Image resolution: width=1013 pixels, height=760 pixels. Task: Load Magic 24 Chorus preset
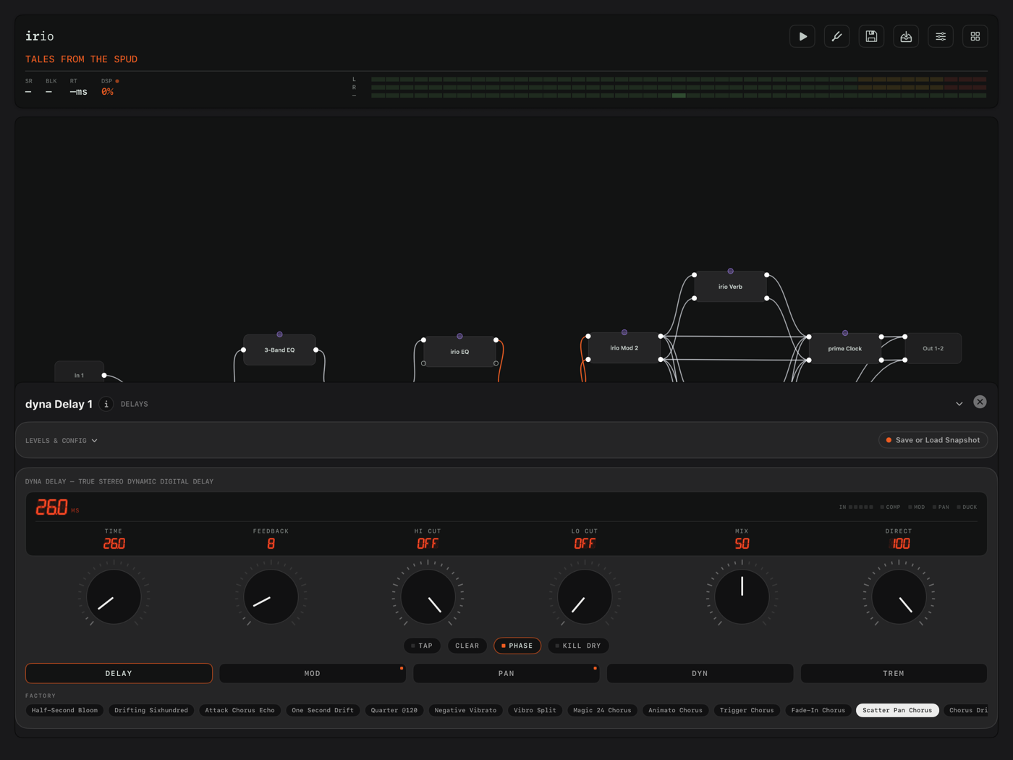[x=602, y=710]
